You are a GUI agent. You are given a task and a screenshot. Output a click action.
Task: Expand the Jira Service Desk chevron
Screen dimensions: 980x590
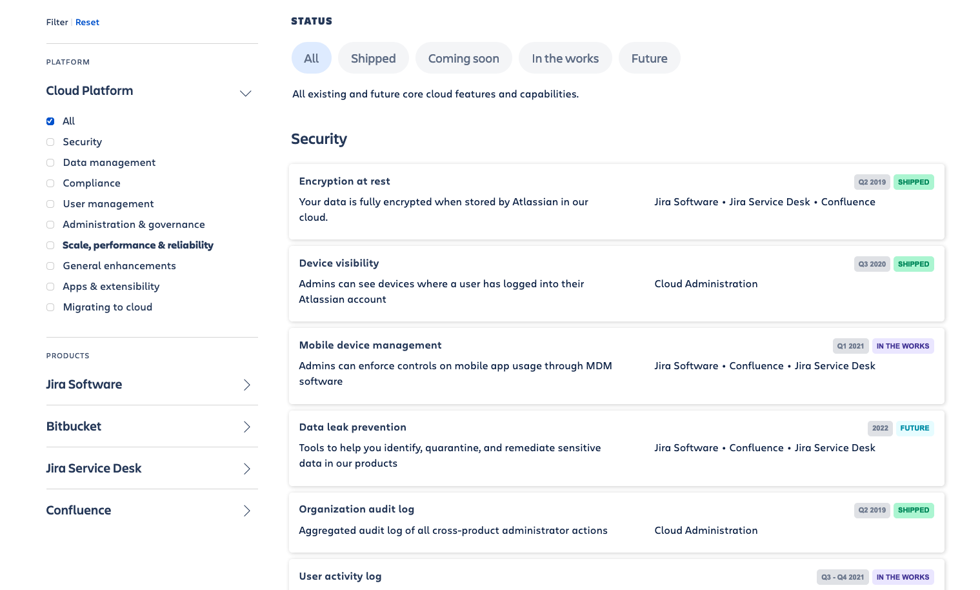point(246,469)
